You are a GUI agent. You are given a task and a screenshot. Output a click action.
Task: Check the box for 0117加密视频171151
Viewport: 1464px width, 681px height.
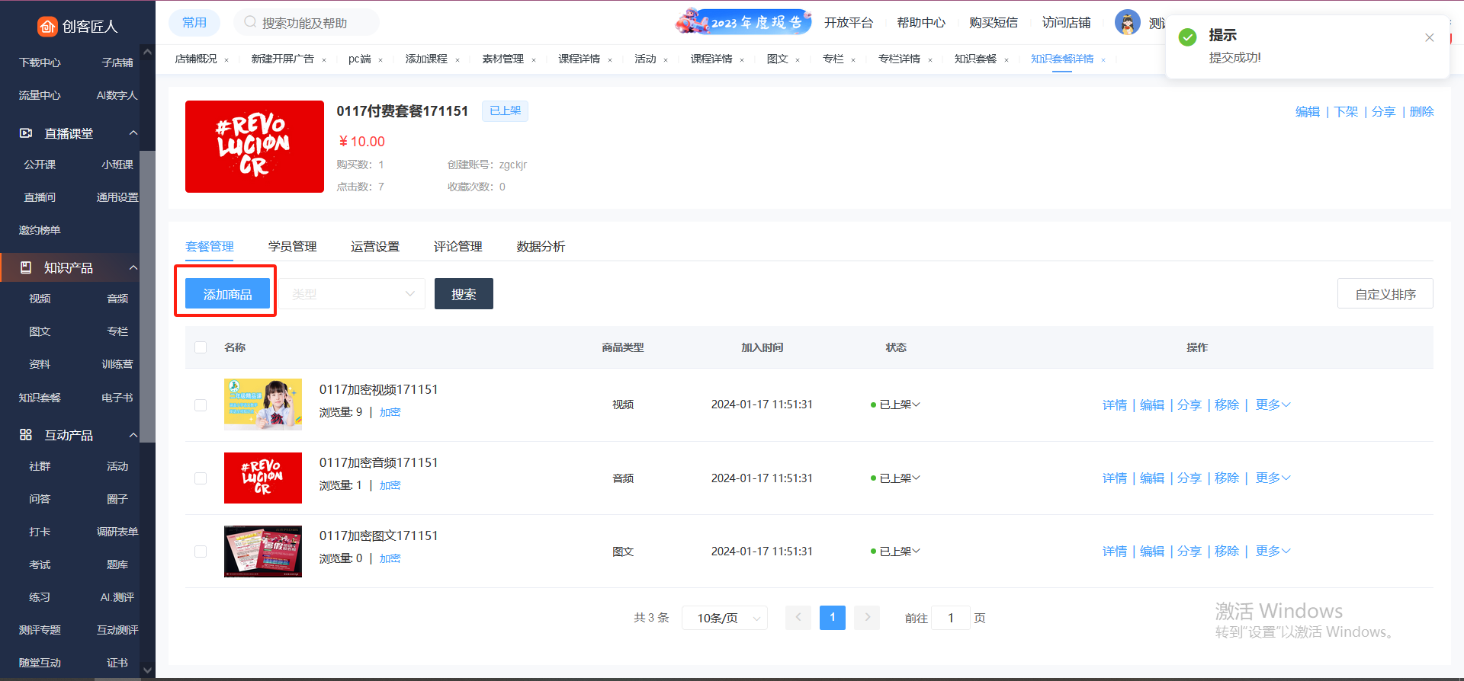coord(201,405)
